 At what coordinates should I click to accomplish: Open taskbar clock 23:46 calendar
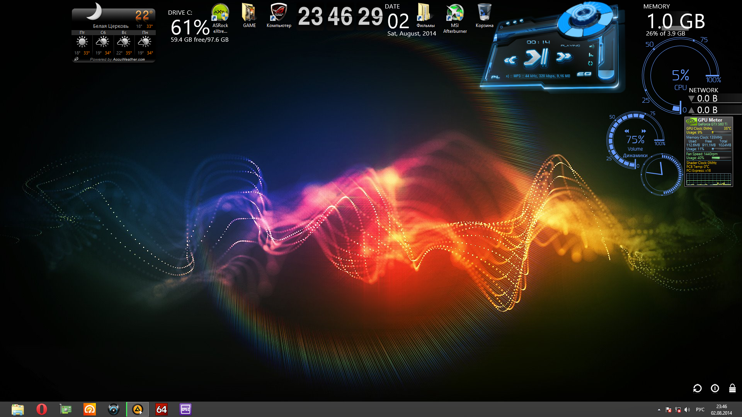pos(722,410)
